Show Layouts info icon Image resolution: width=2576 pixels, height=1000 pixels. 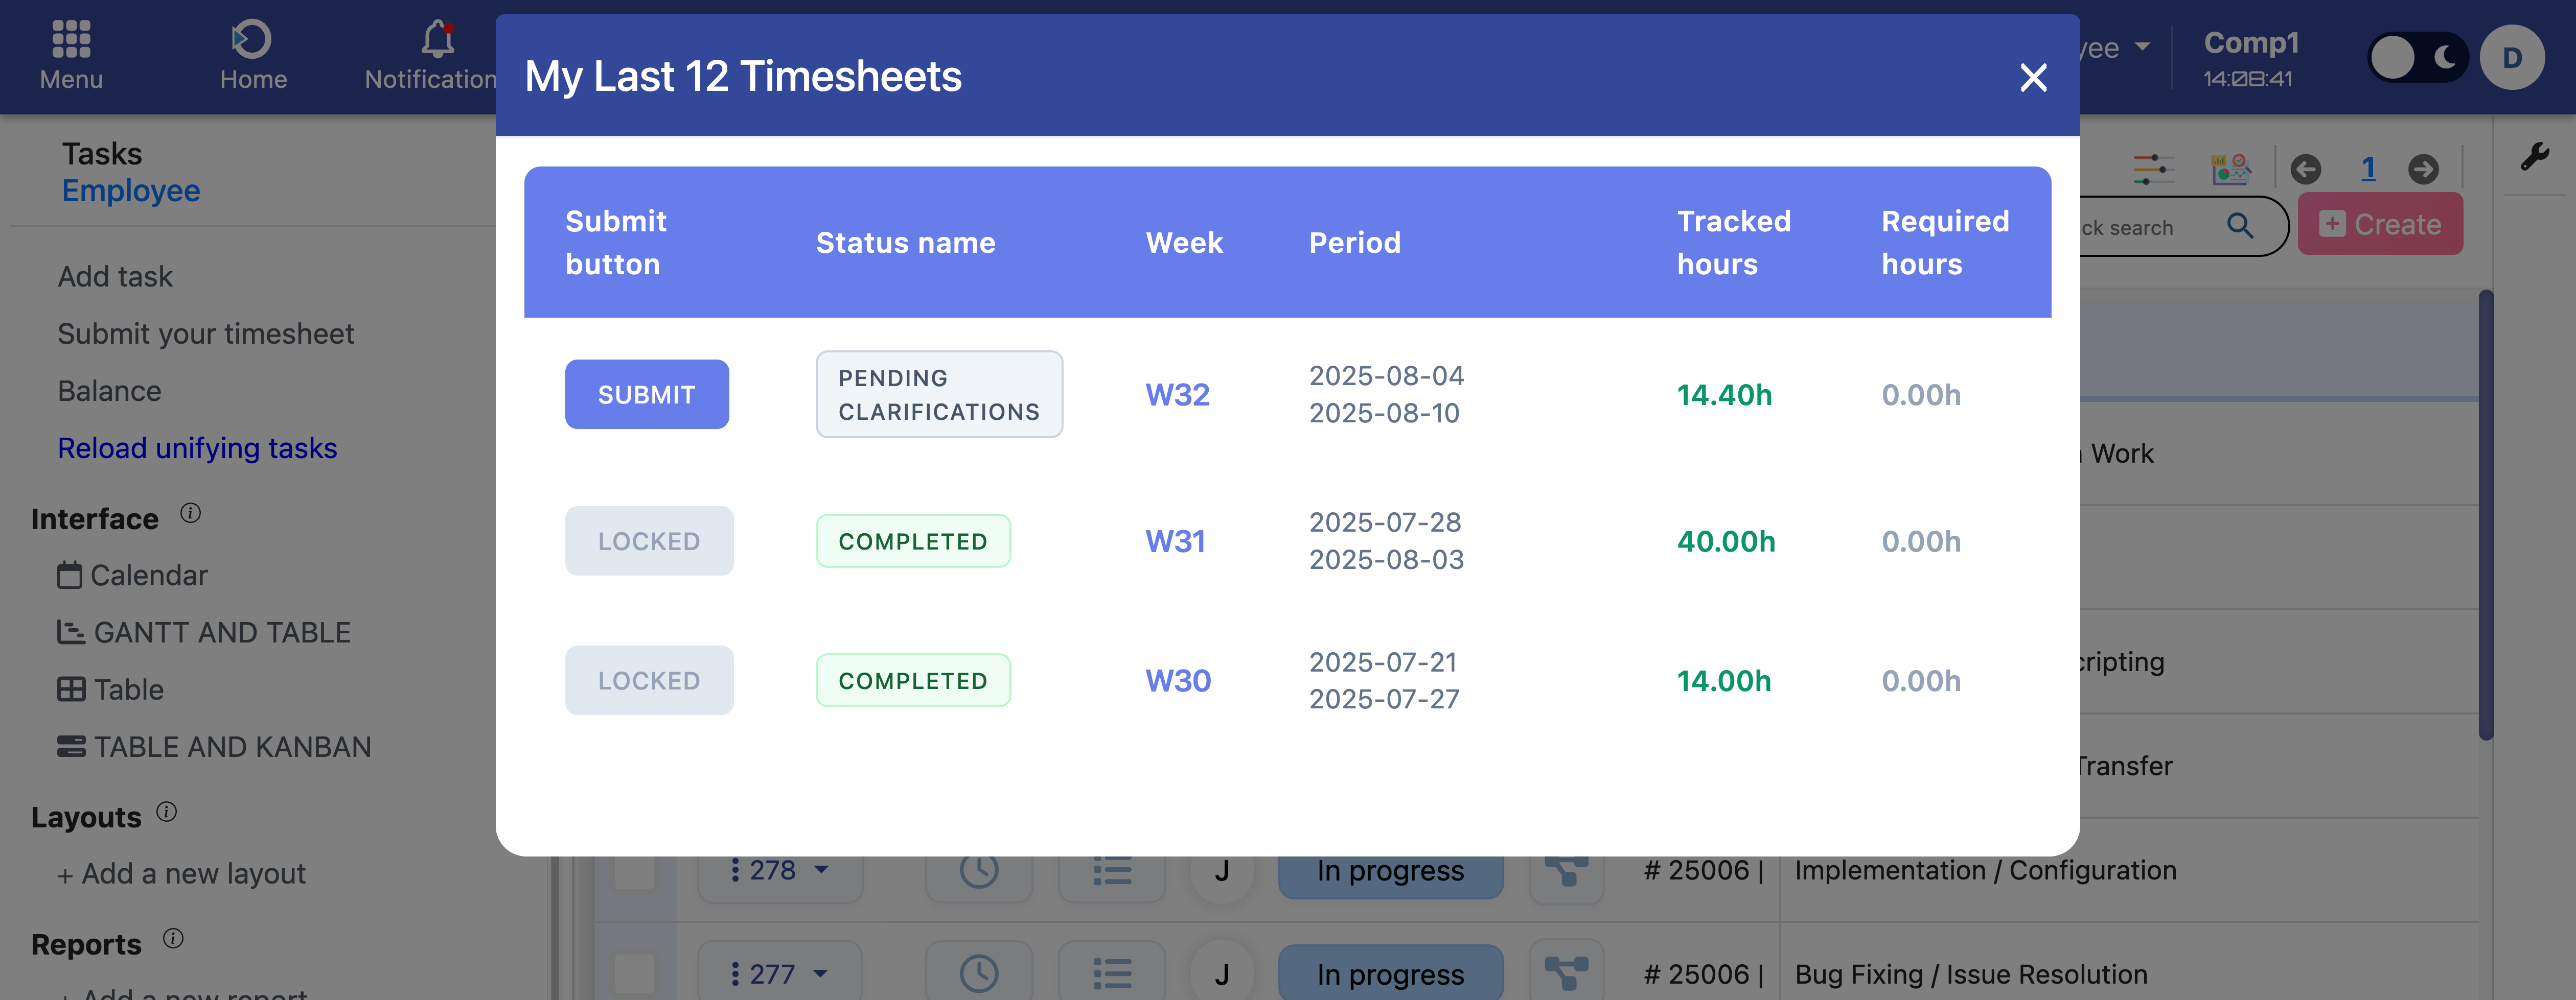point(167,812)
